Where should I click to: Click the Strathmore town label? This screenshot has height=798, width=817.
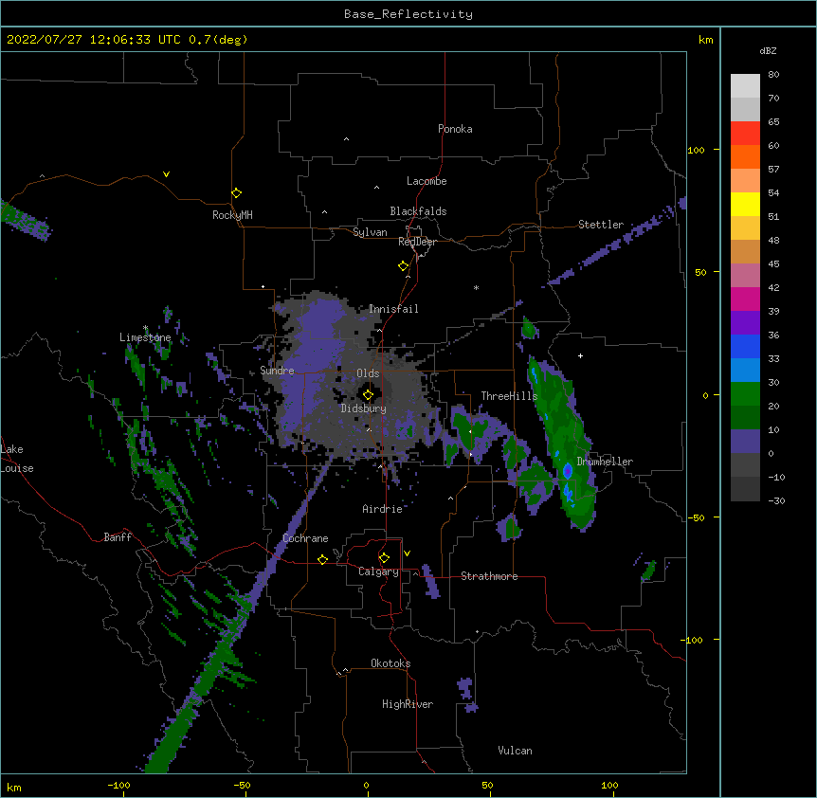tap(489, 576)
